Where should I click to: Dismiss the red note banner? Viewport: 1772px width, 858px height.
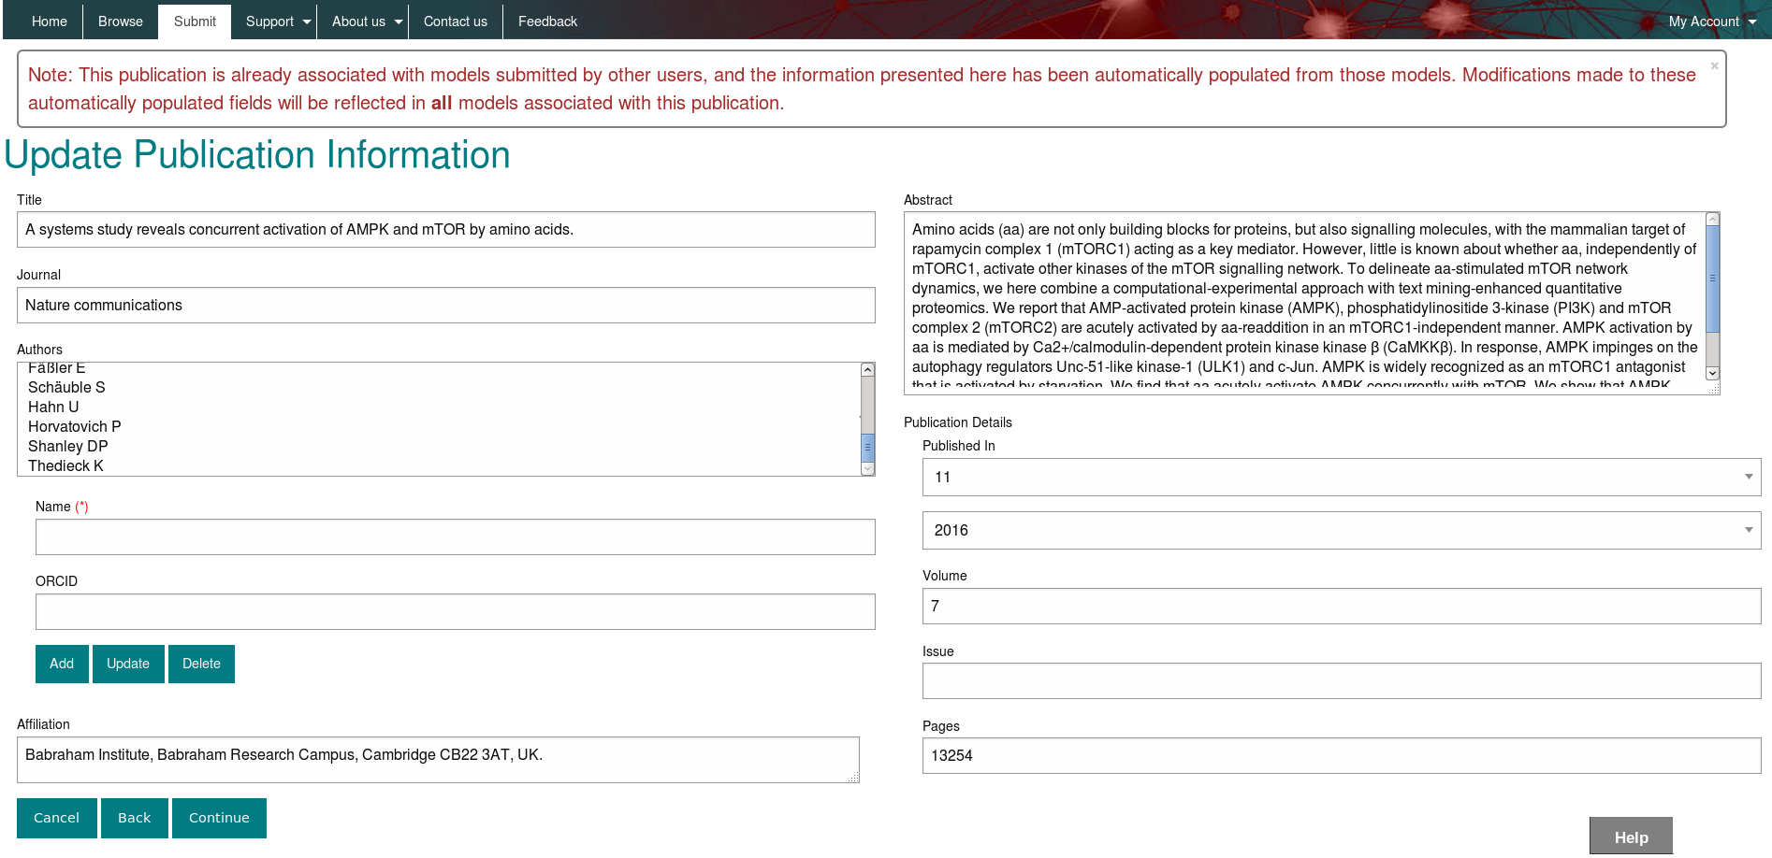pos(1714,65)
